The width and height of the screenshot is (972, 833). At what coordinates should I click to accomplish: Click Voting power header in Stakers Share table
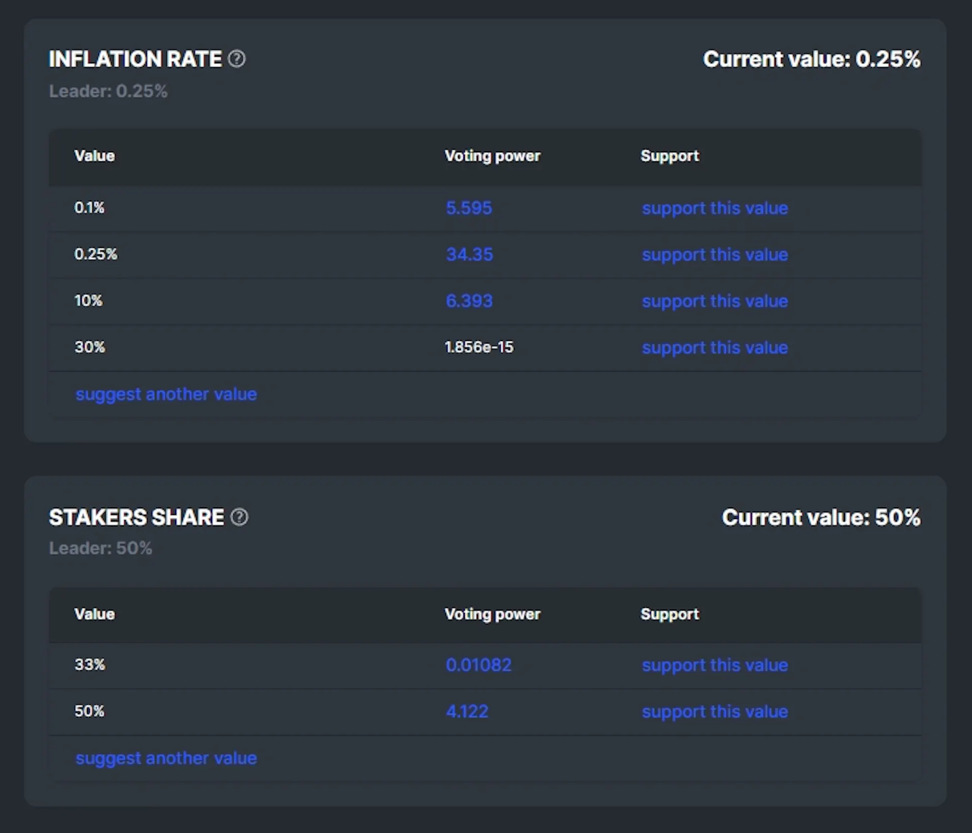(x=492, y=615)
